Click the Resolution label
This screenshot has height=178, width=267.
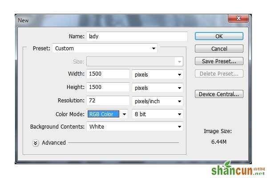click(71, 101)
